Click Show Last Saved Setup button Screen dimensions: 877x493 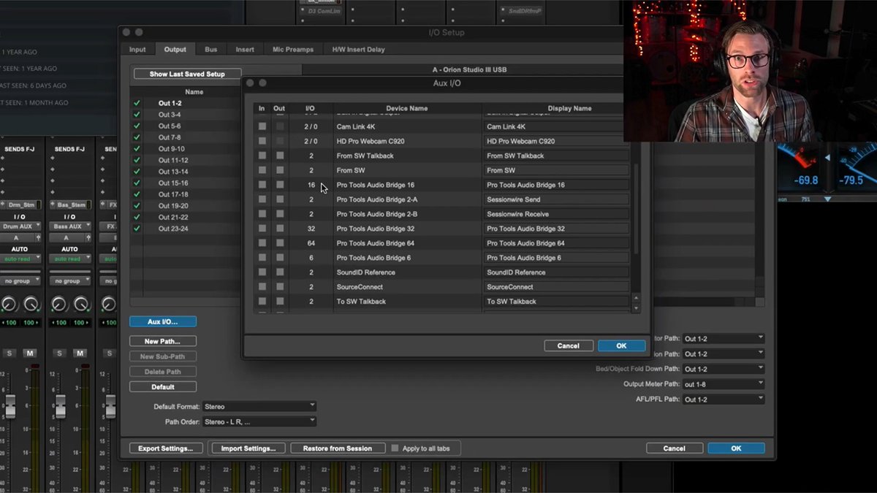point(187,74)
